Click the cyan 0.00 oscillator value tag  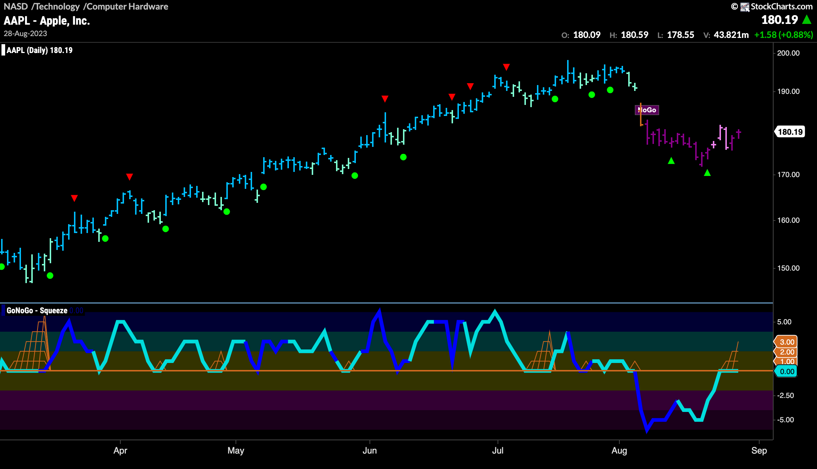click(x=786, y=371)
